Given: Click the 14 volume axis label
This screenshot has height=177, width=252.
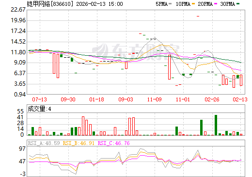Looking at the screenshot, I should pos(20,129).
